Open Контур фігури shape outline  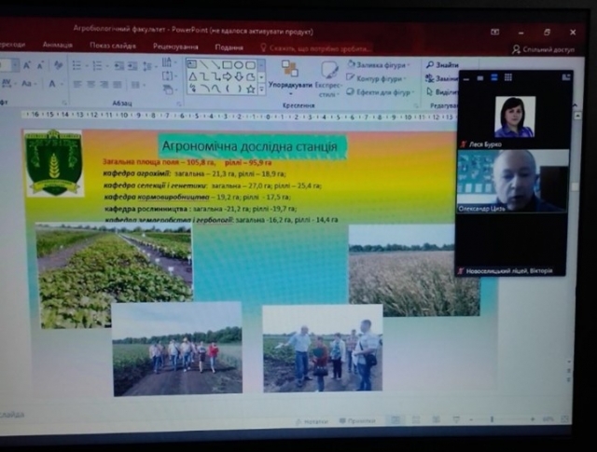375,79
